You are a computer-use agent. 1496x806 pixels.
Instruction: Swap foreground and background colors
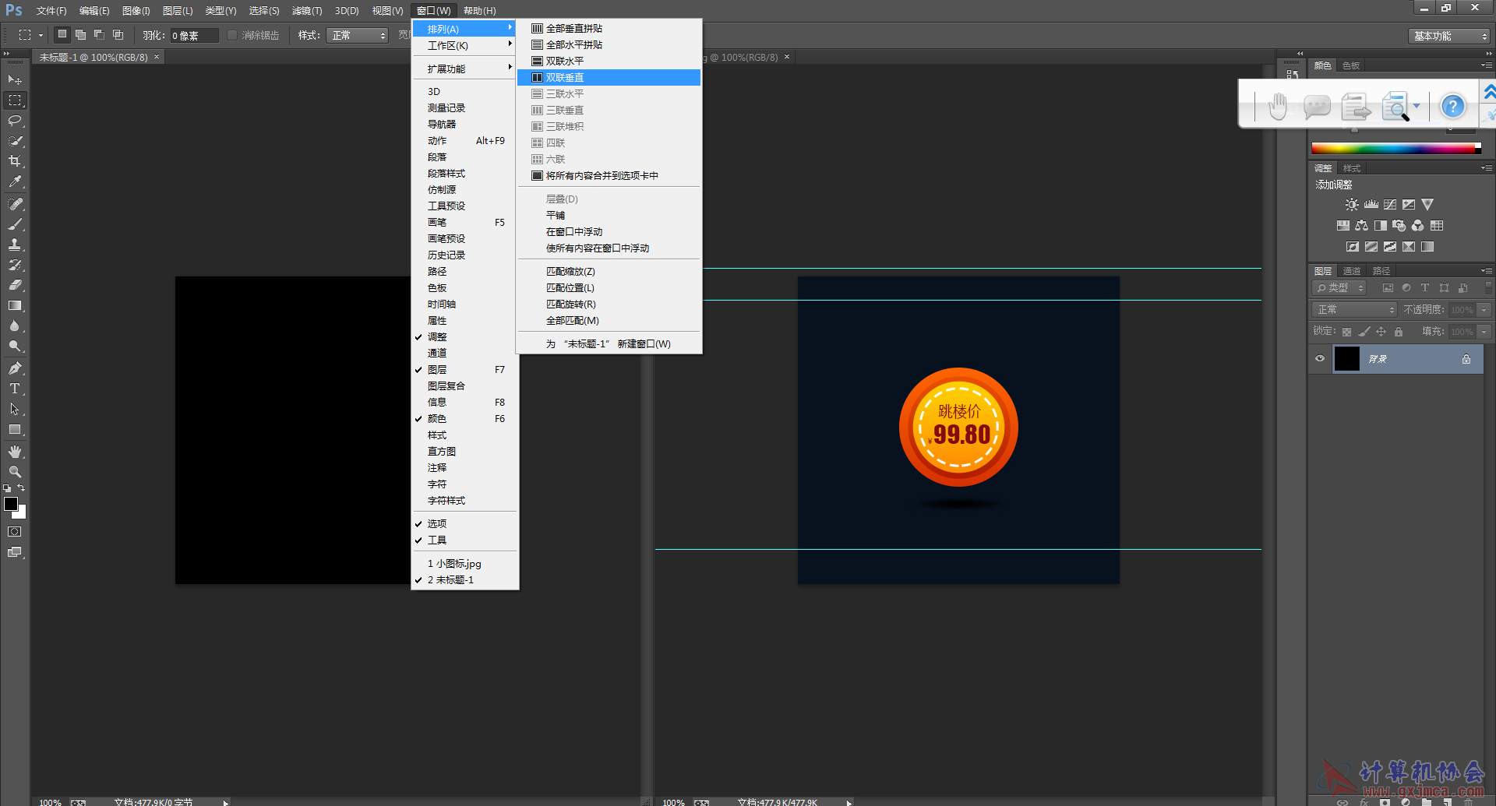[x=21, y=488]
